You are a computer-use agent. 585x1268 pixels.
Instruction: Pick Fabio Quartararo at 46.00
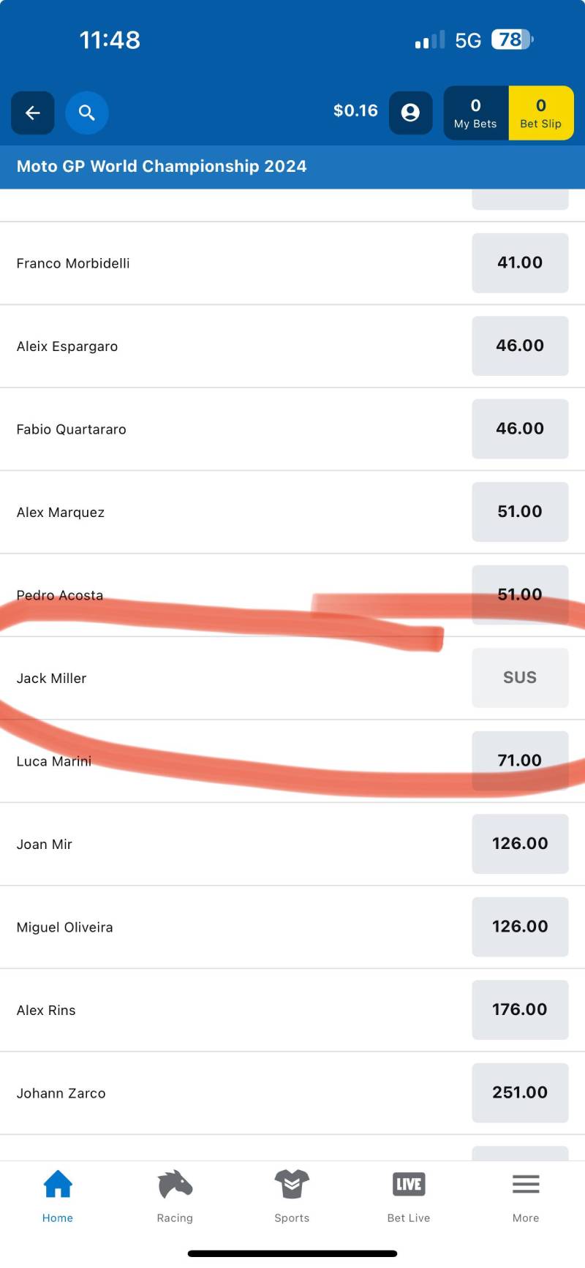(520, 429)
